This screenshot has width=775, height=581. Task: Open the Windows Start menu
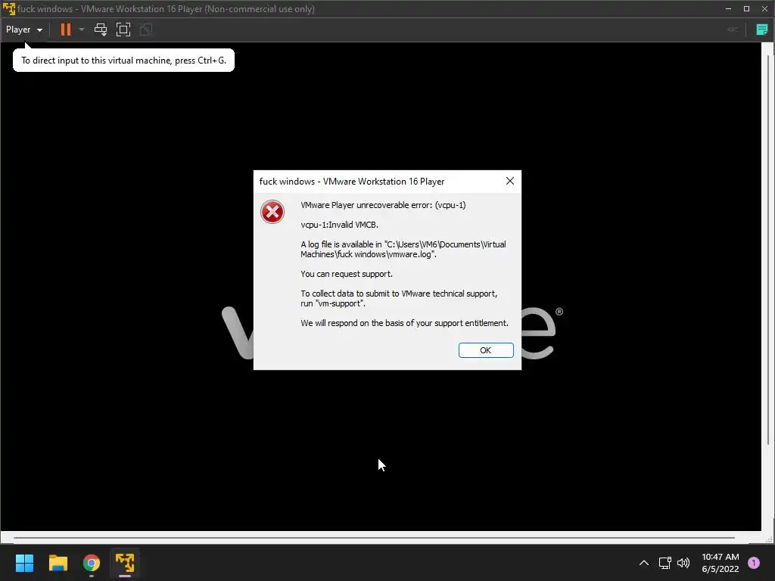(24, 563)
